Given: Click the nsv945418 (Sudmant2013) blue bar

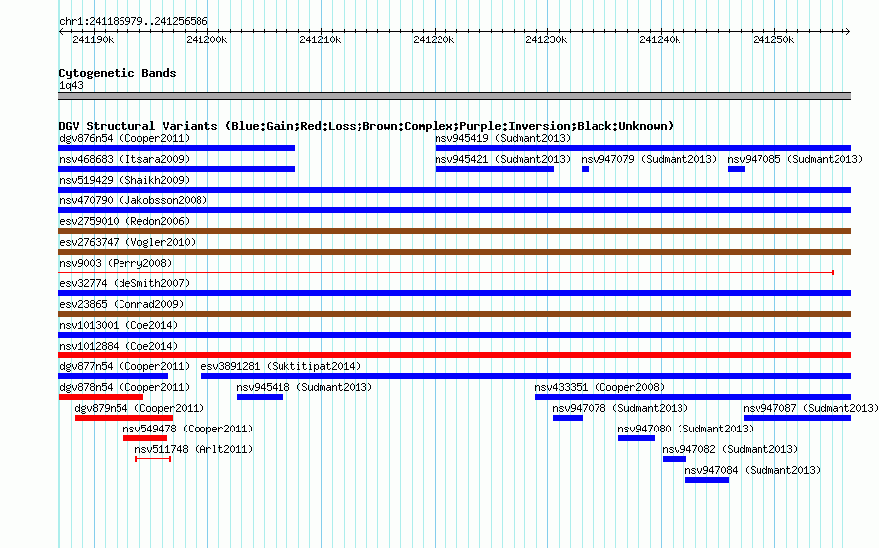Looking at the screenshot, I should click(260, 397).
